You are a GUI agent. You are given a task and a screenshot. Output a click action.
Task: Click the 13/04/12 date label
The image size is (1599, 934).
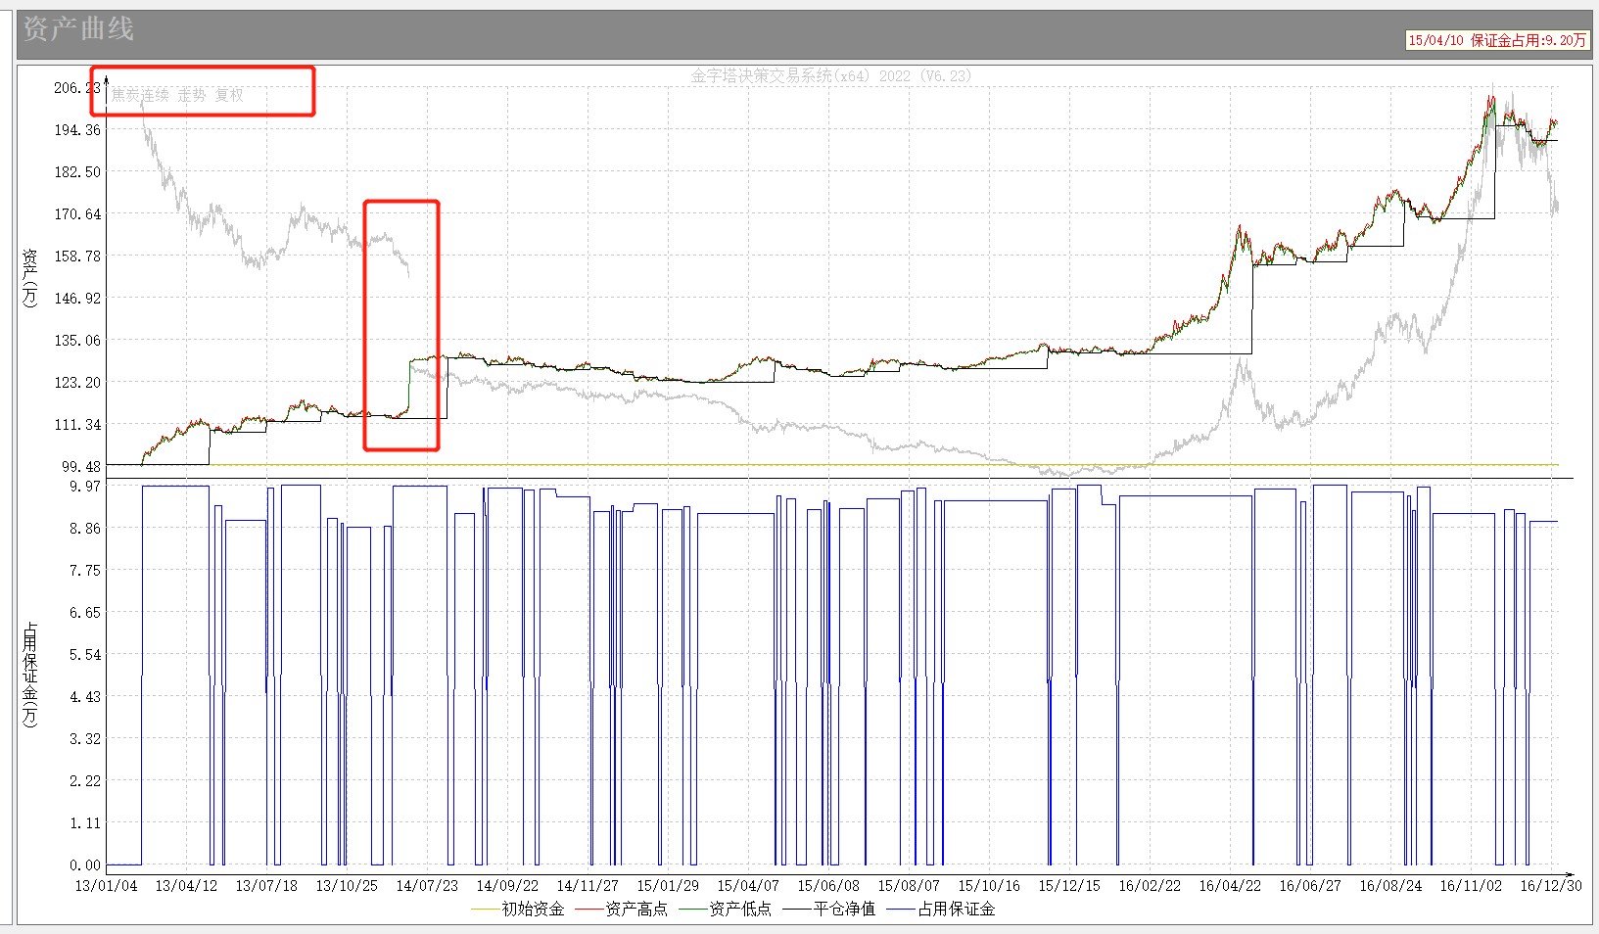coord(187,886)
